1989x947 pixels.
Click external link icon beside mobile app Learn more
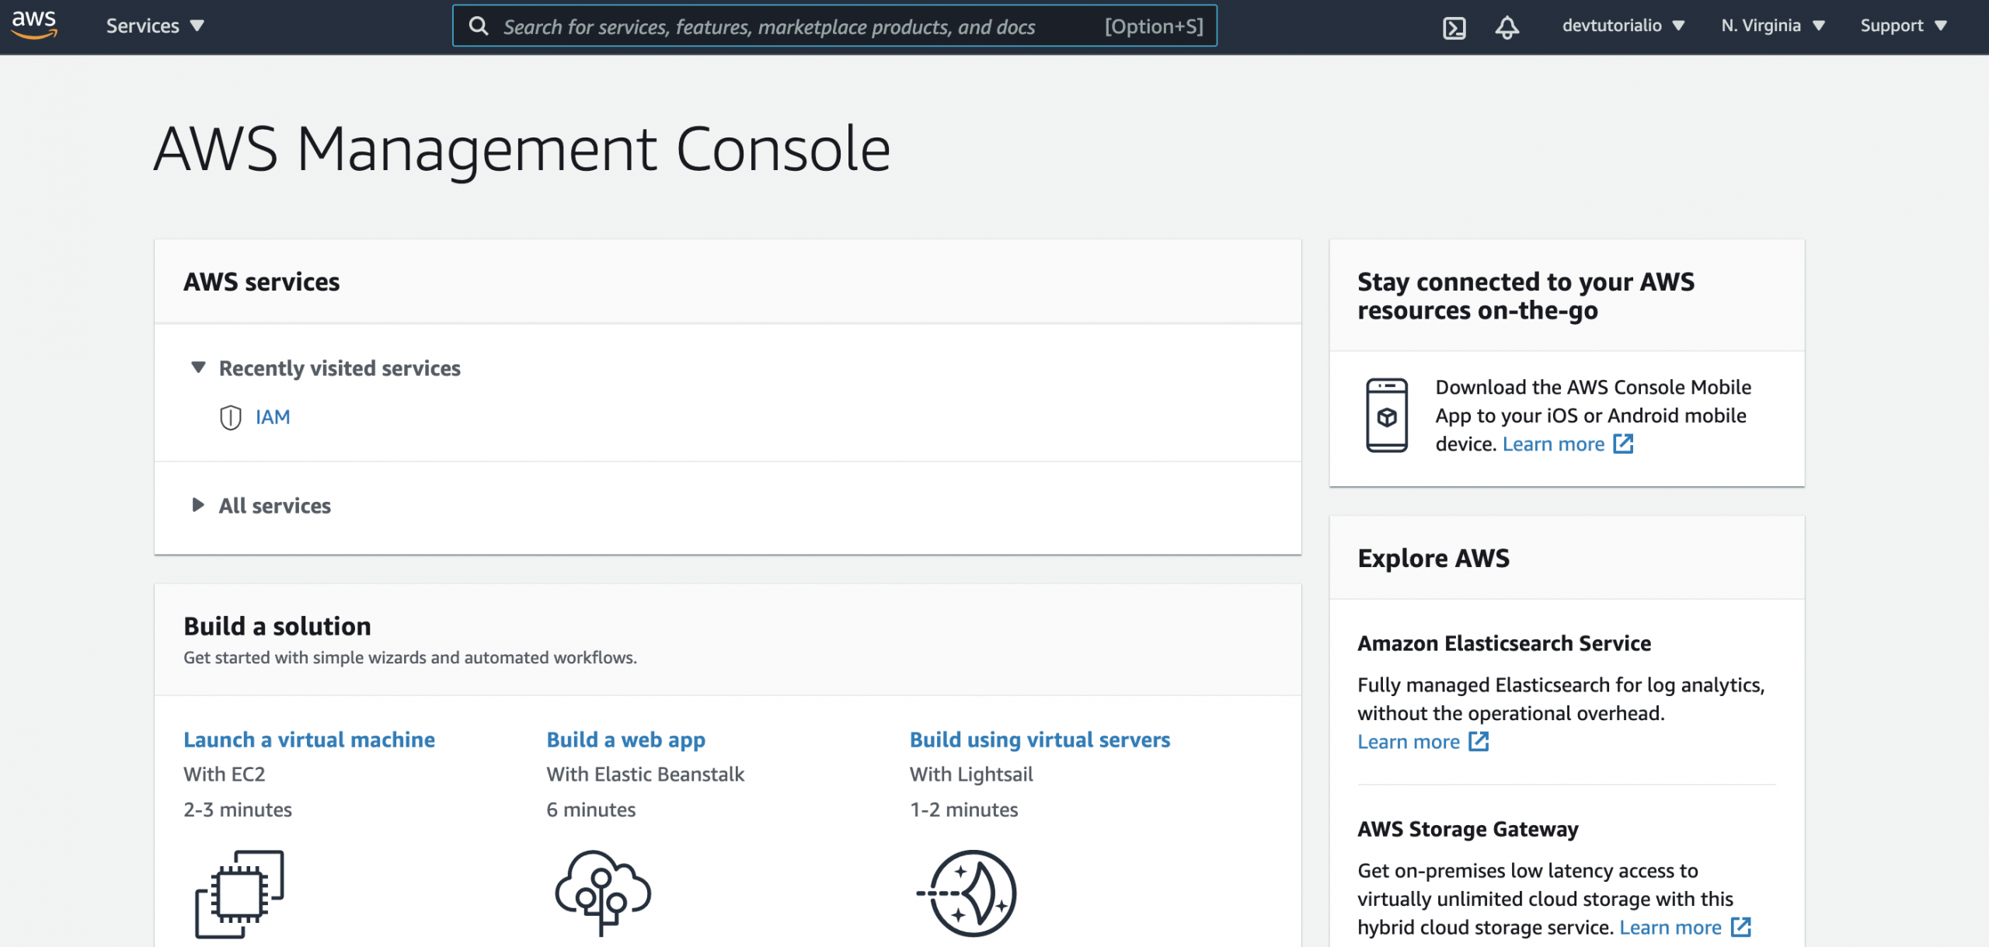tap(1623, 444)
